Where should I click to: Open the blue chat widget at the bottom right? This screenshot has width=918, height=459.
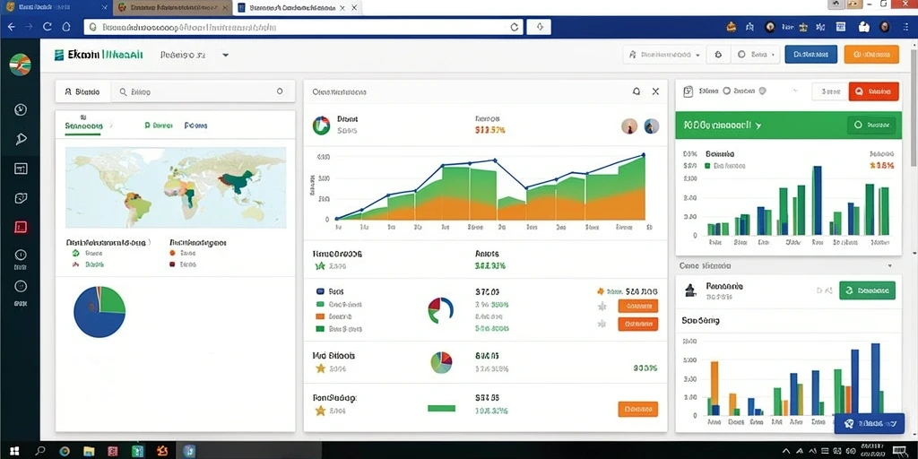coord(870,423)
